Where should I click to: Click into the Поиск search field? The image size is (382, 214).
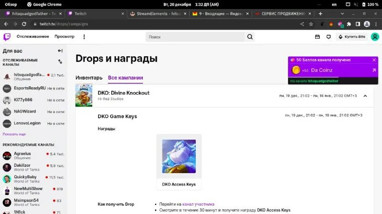pos(195,37)
